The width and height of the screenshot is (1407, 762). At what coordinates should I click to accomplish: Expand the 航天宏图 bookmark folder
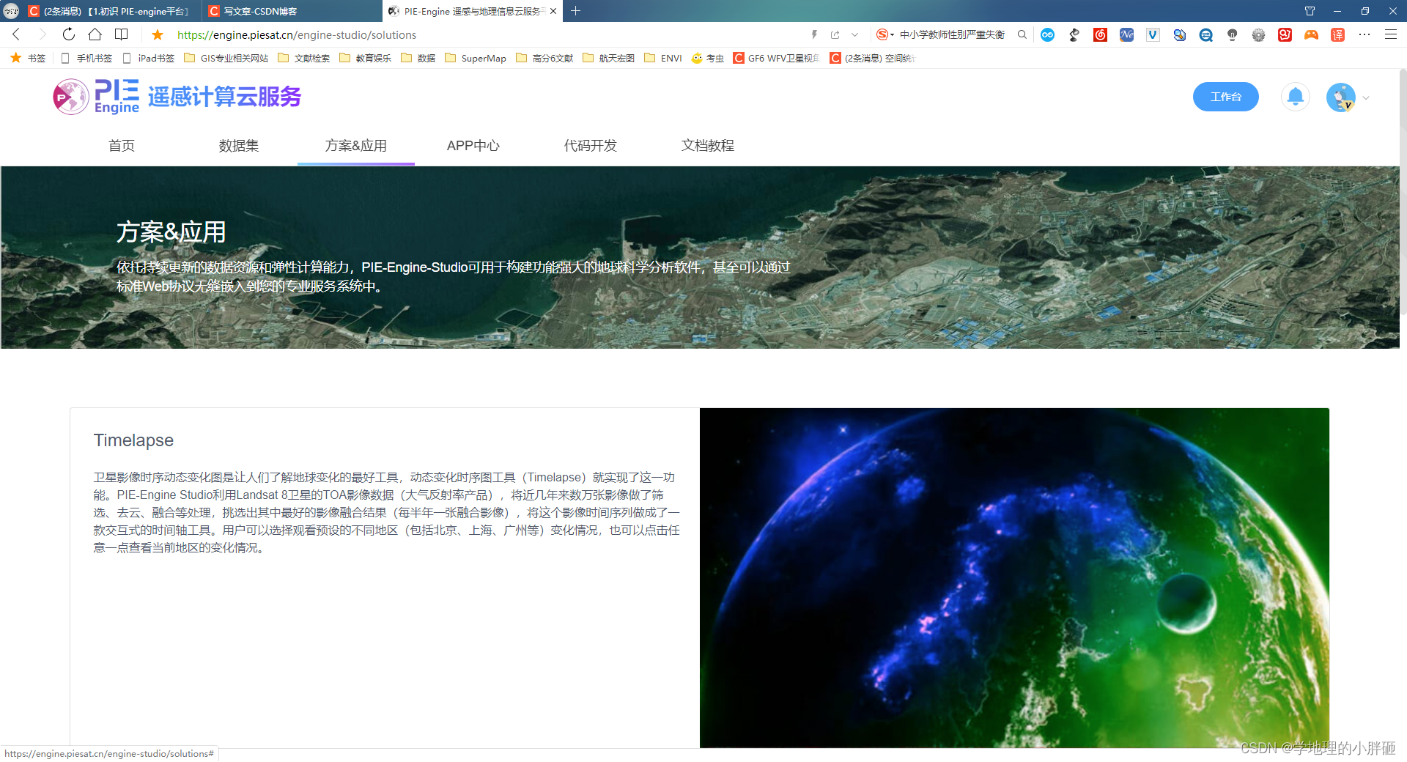pos(609,58)
